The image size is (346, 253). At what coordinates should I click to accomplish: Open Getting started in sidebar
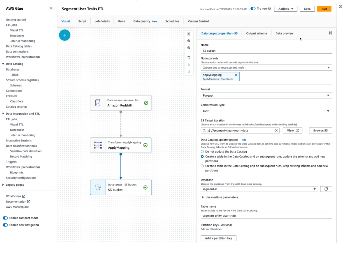click(16, 20)
